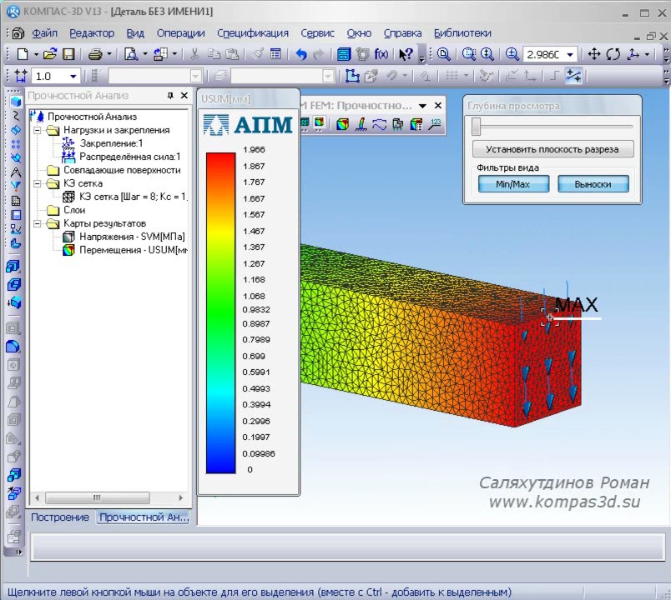Click Установить плоскость разреза button
The image size is (671, 600).
point(552,149)
